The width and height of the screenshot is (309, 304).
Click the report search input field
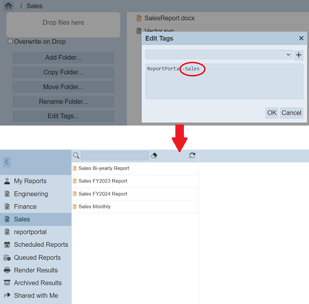click(115, 155)
